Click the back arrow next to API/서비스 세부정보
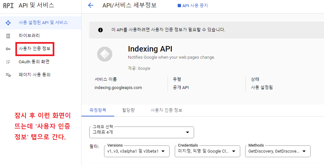Image resolution: width=324 pixels, height=165 pixels. coord(91,5)
